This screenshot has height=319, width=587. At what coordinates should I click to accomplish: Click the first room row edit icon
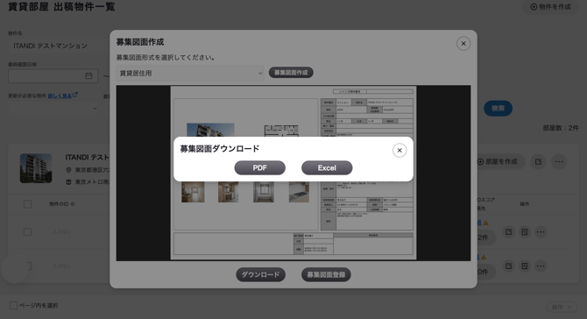coord(508,231)
